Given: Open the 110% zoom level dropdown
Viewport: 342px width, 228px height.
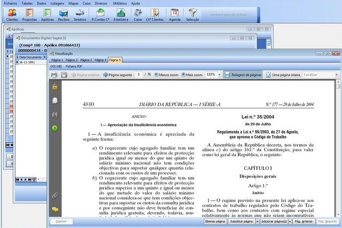Looking at the screenshot, I should click(219, 75).
